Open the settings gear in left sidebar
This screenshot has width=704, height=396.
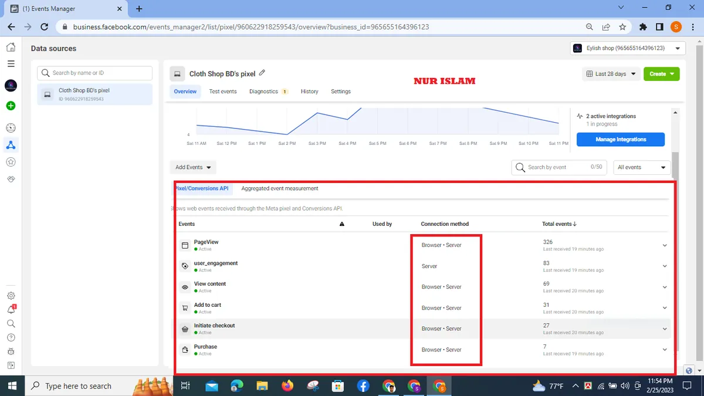11,296
